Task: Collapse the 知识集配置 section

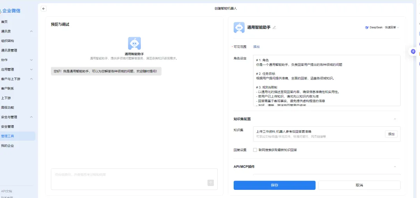Action: [x=395, y=119]
